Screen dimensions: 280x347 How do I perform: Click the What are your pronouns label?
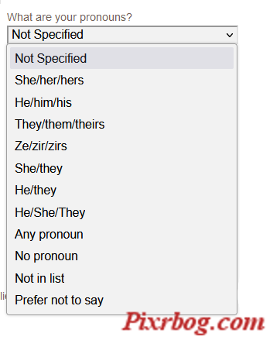(x=70, y=17)
